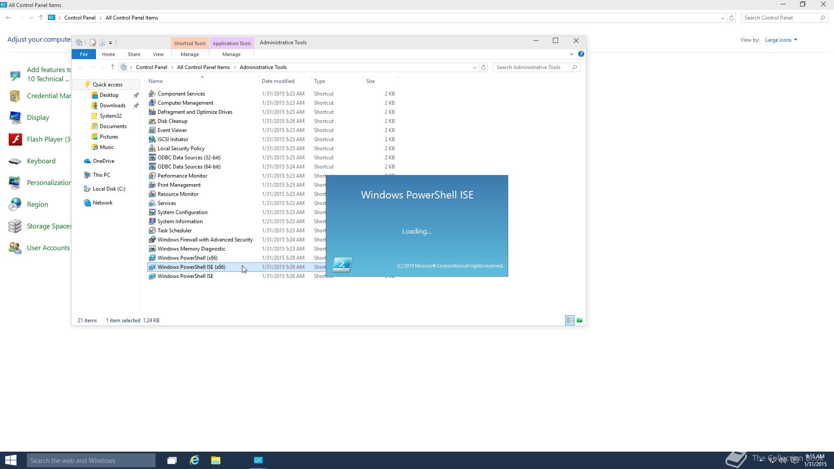Viewport: 834px width, 469px height.
Task: Open File Explorer from the taskbar
Action: pyautogui.click(x=216, y=460)
